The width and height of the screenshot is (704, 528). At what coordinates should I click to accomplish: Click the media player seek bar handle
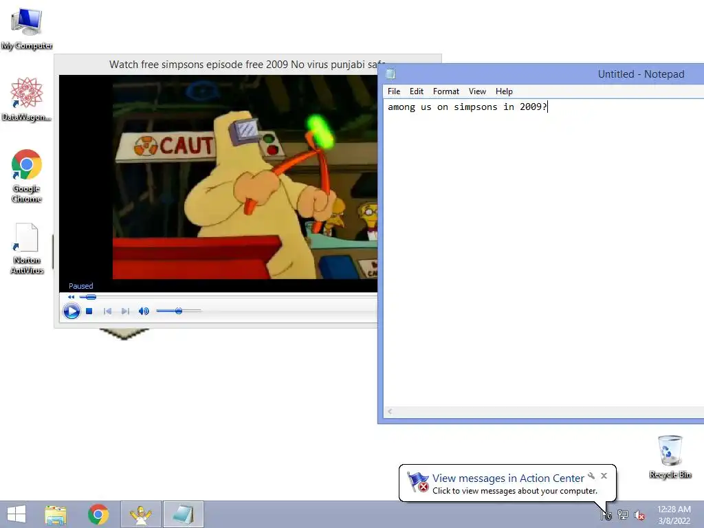pos(91,297)
